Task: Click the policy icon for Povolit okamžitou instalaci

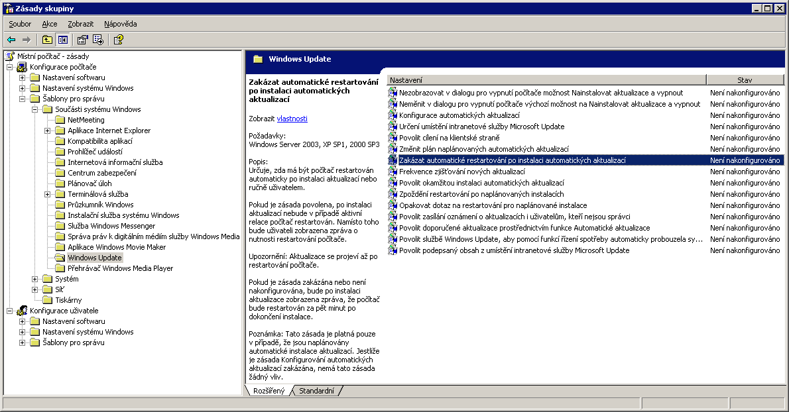Action: [393, 183]
